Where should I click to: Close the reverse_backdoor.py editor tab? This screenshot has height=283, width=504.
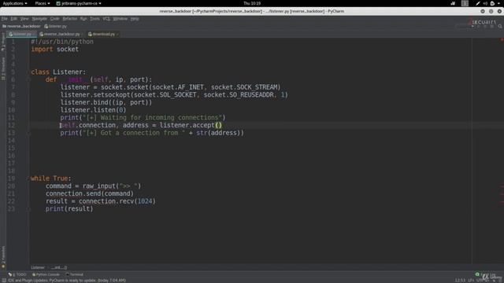click(82, 35)
